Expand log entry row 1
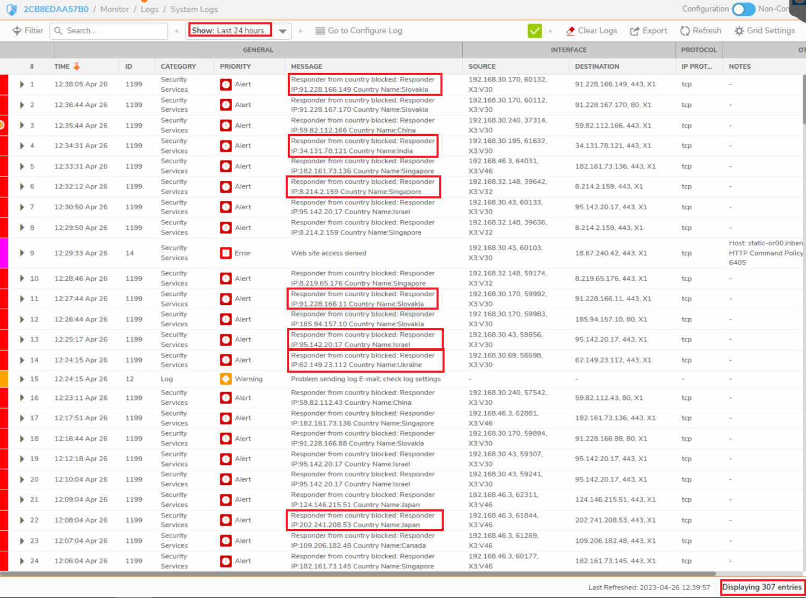Viewport: 806px width, 598px height. [x=22, y=84]
